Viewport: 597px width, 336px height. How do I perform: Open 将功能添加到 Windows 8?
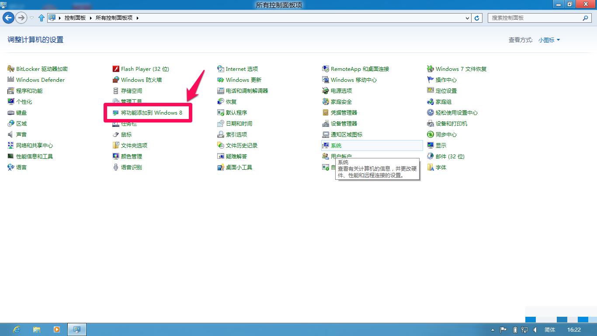click(151, 112)
